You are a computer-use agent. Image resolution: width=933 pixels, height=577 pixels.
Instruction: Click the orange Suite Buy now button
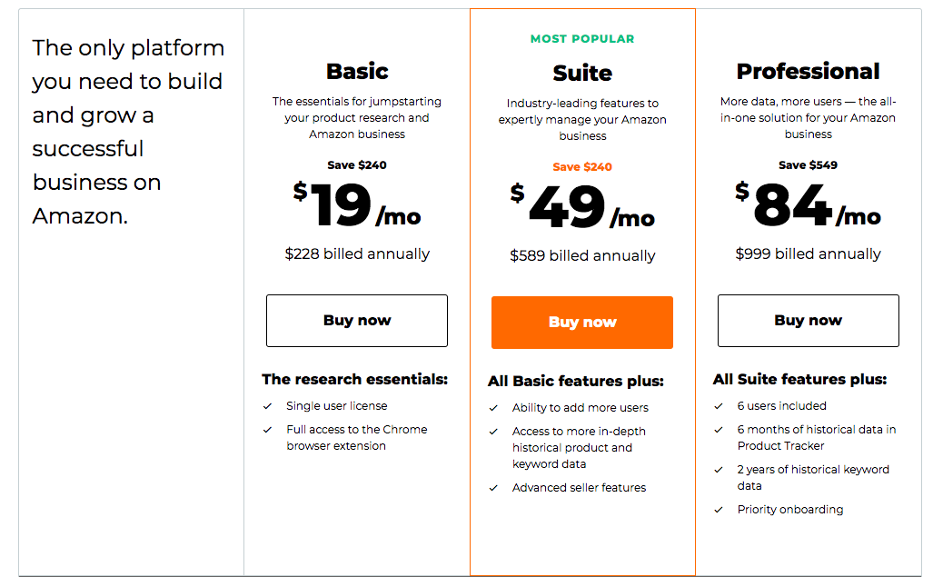coord(582,323)
